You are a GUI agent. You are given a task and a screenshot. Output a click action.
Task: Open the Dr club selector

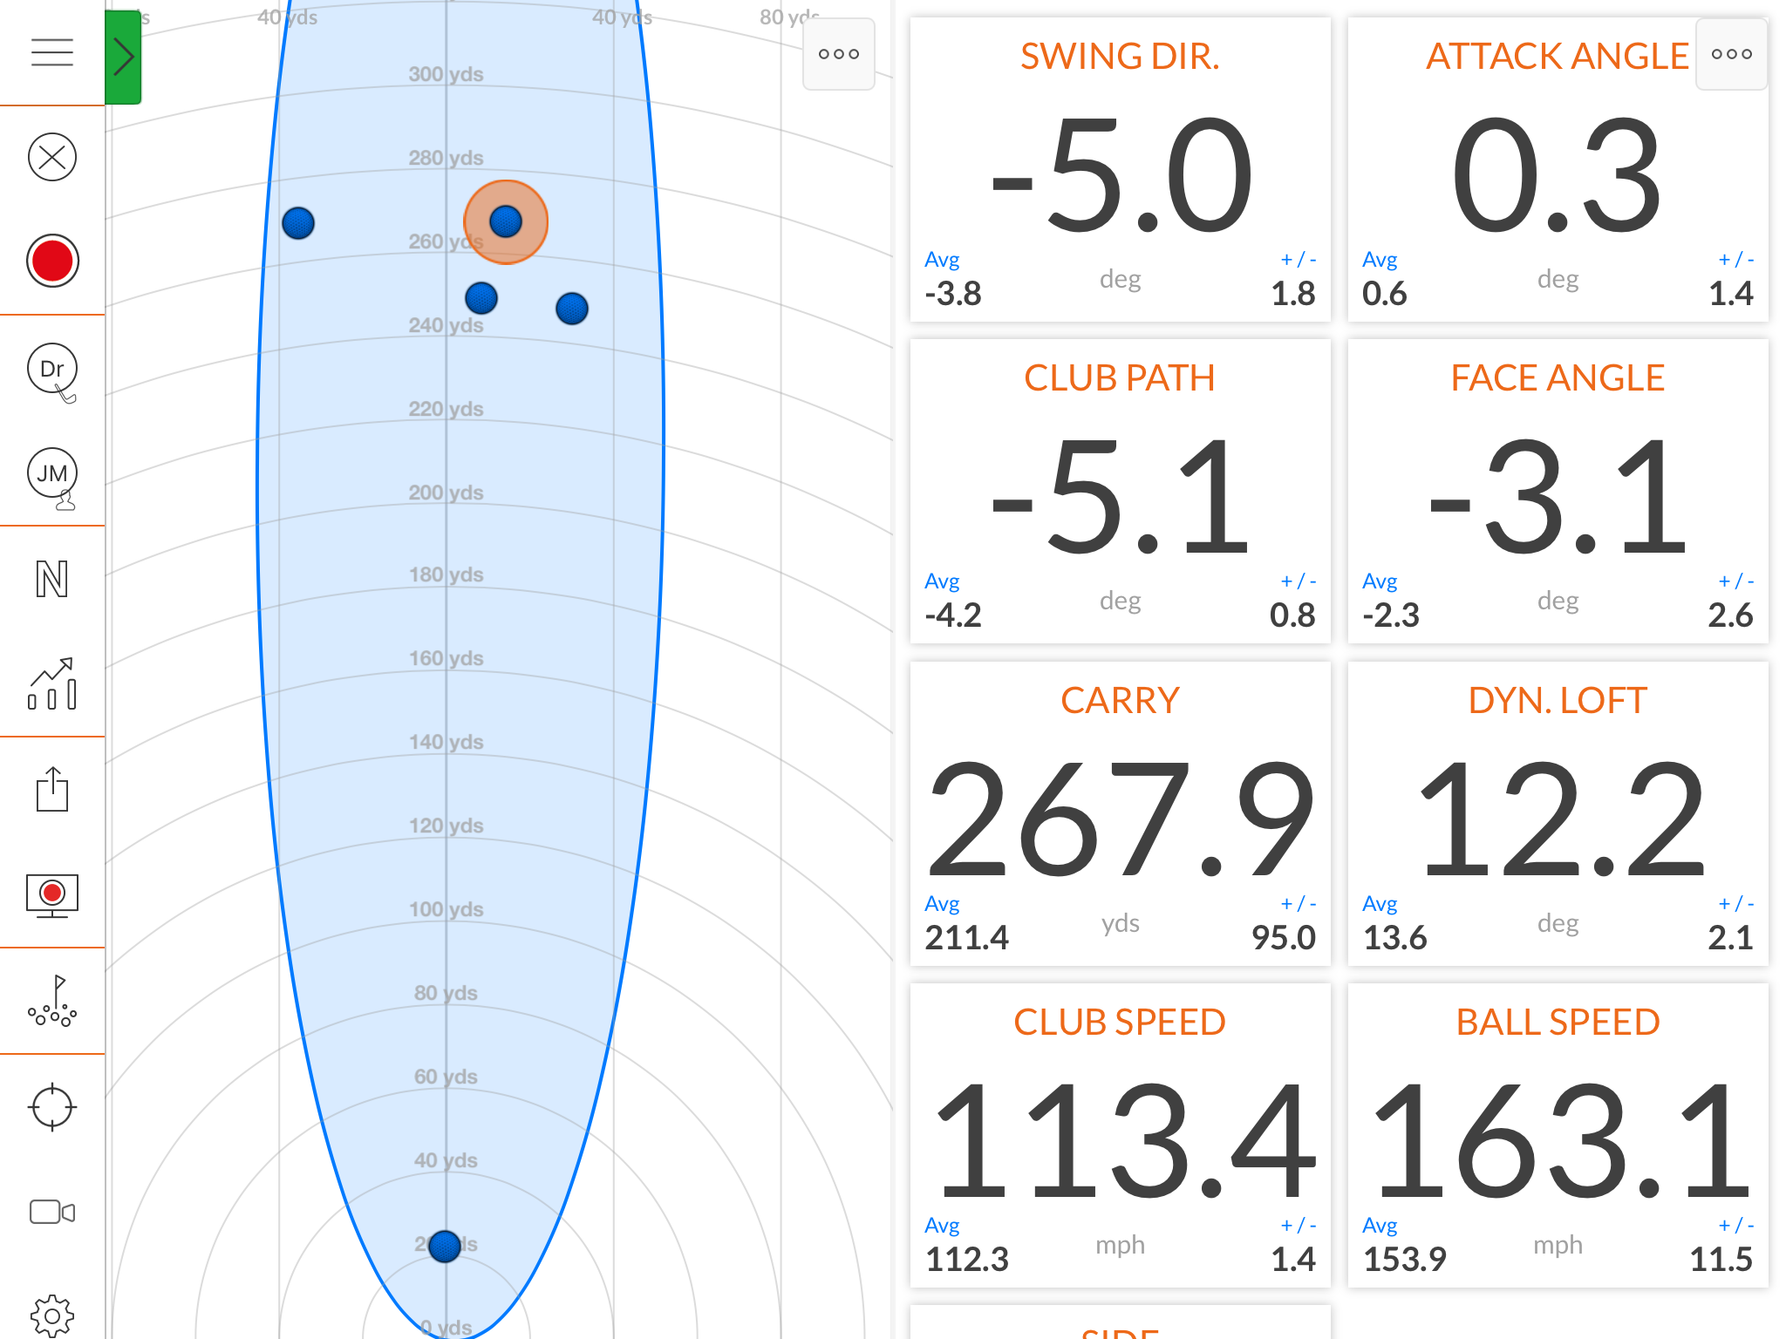[x=52, y=370]
